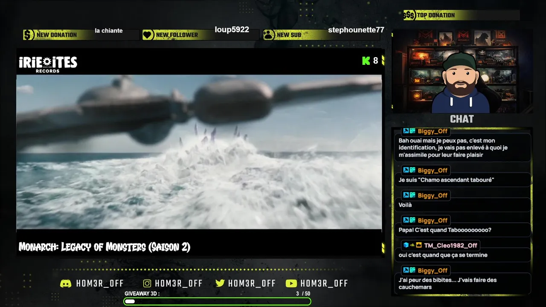
Task: Click chat message "oui c'est quand que ça se termine"
Action: coord(443,255)
